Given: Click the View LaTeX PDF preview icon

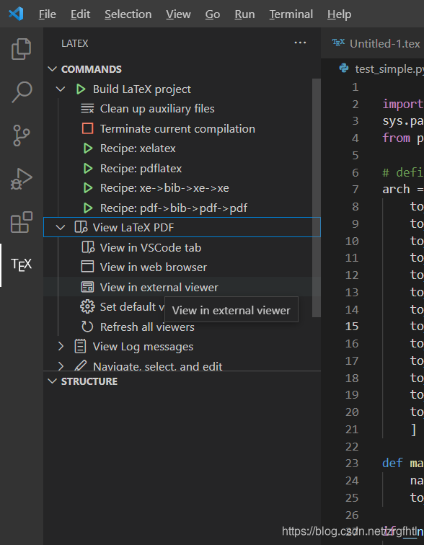Looking at the screenshot, I should point(81,227).
